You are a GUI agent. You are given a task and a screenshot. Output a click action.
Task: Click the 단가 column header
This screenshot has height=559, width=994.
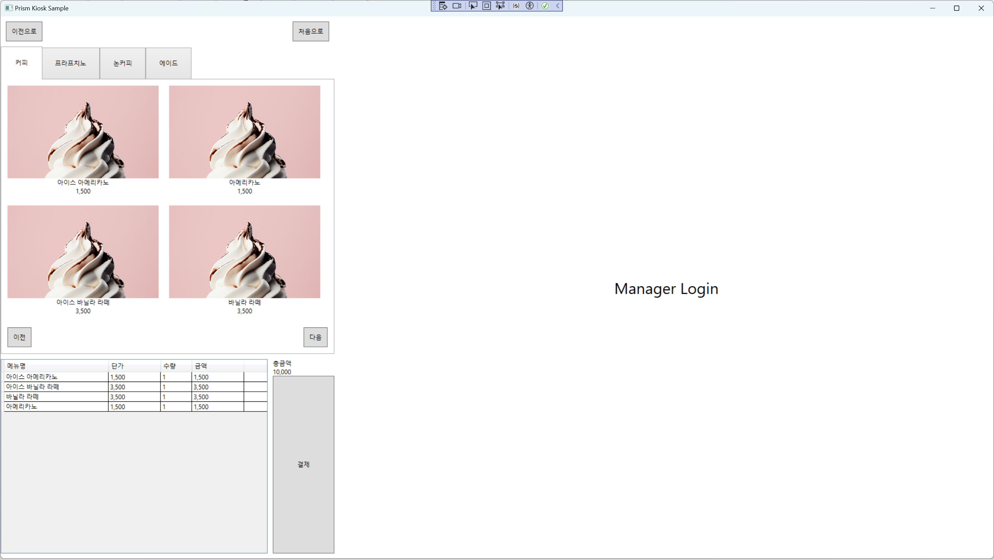pyautogui.click(x=133, y=366)
